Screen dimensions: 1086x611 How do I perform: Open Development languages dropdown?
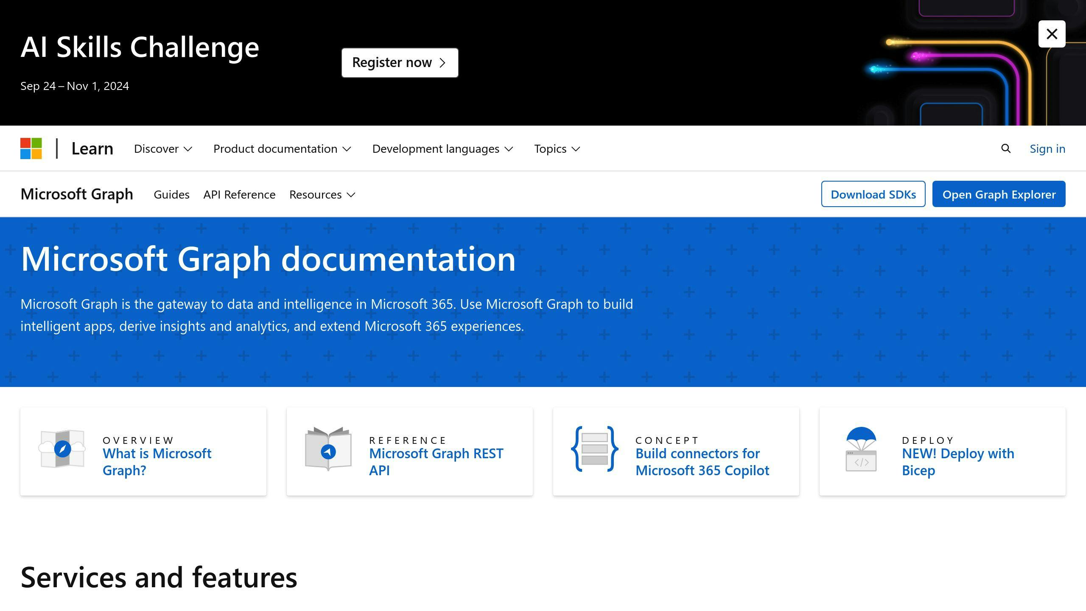443,149
